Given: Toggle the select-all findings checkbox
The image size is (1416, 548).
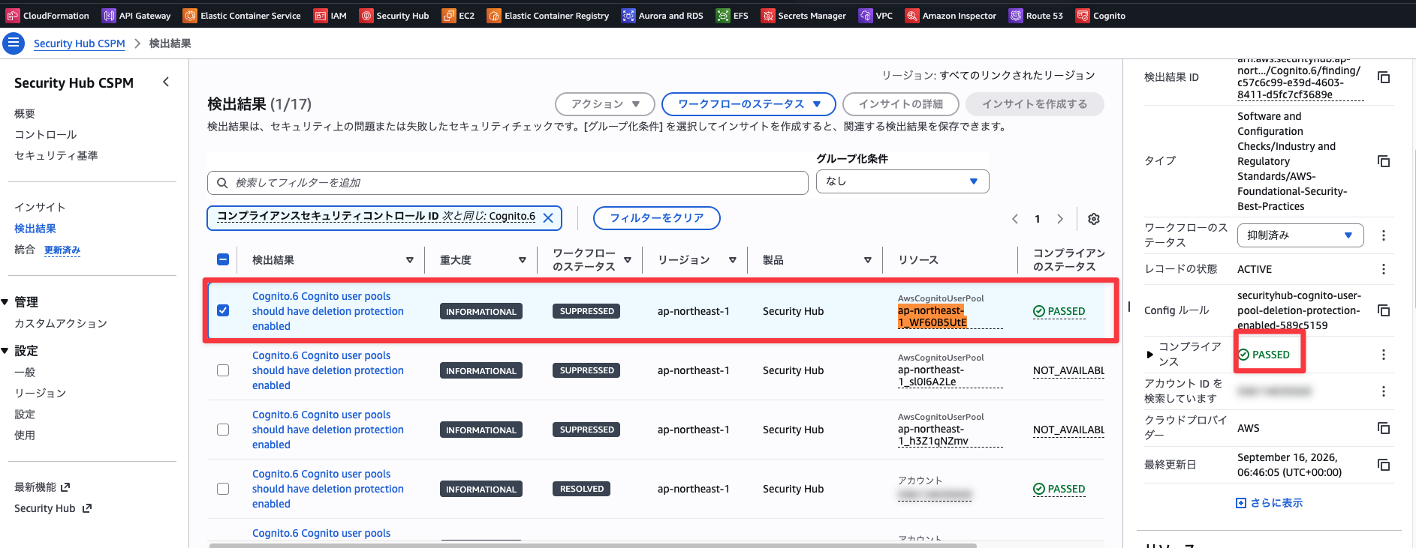Looking at the screenshot, I should pos(223,259).
